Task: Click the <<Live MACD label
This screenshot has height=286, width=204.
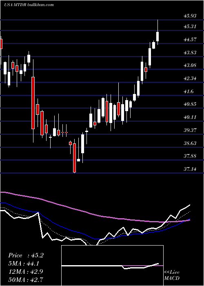Action: 172,275
